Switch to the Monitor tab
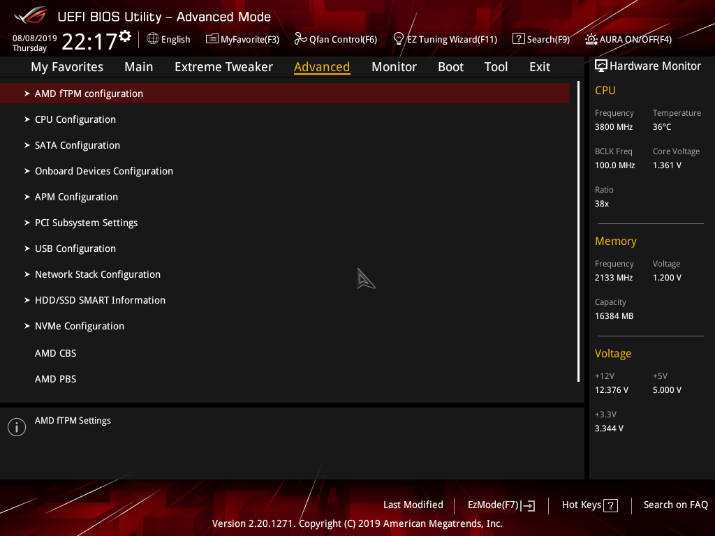Screen dimensions: 715x536 [394, 66]
